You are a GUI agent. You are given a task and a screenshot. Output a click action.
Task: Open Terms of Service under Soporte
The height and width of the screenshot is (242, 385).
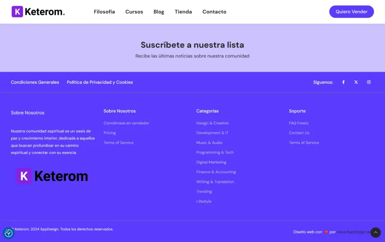pos(304,142)
